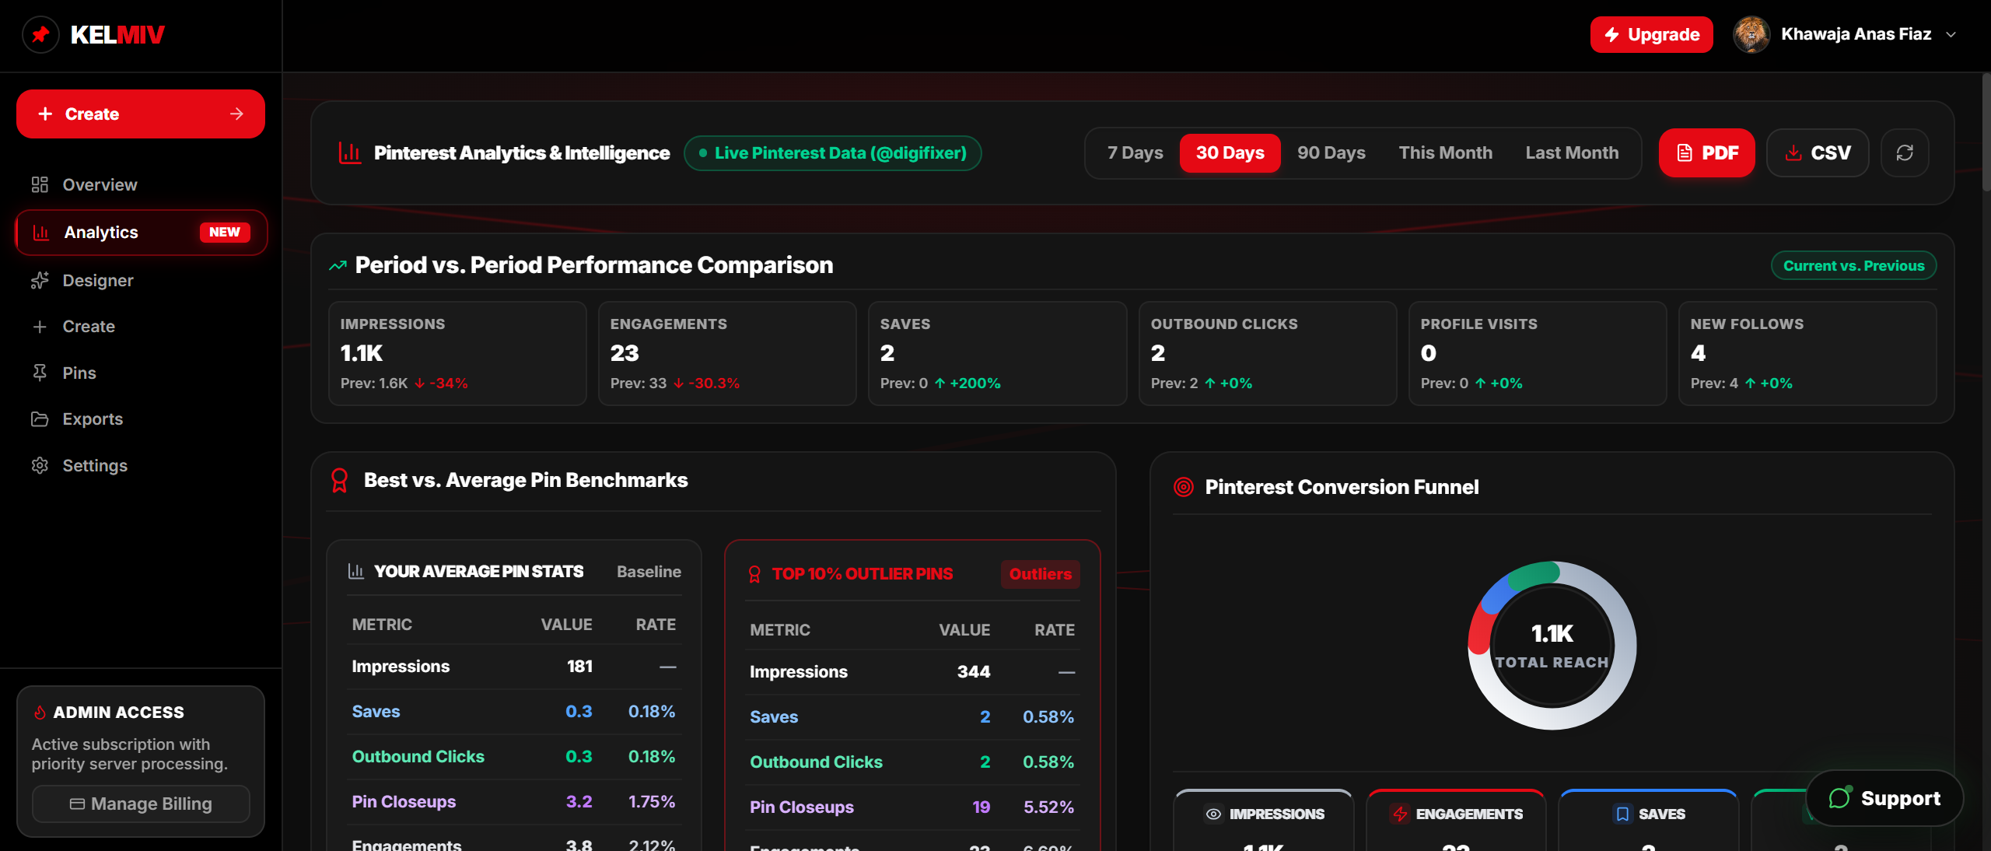The height and width of the screenshot is (851, 1991).
Task: Click the Engagements comparison card
Action: point(727,353)
